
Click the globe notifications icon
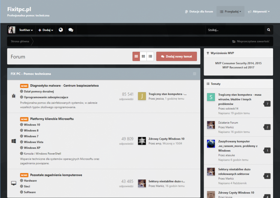pos(61,30)
